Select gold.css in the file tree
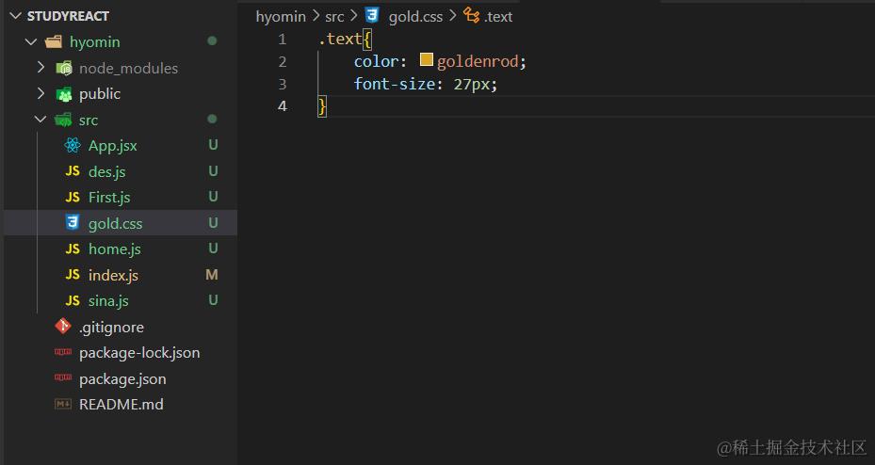Image resolution: width=875 pixels, height=465 pixels. (x=116, y=224)
